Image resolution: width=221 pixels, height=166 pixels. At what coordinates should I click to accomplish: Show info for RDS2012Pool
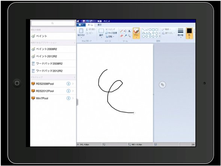tap(68, 91)
